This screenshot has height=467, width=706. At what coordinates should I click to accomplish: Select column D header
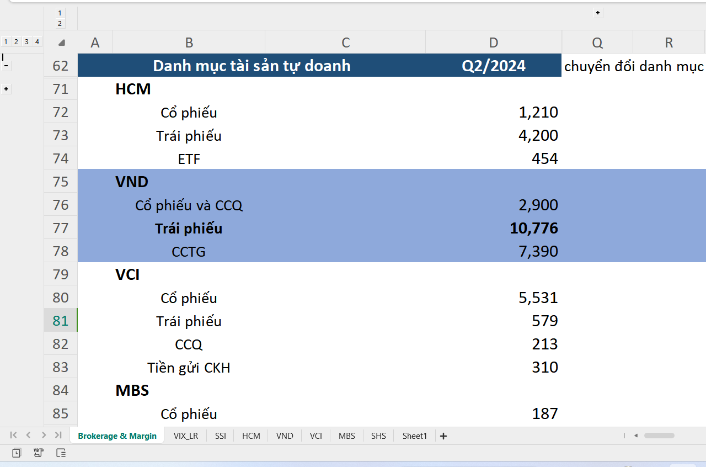click(494, 43)
